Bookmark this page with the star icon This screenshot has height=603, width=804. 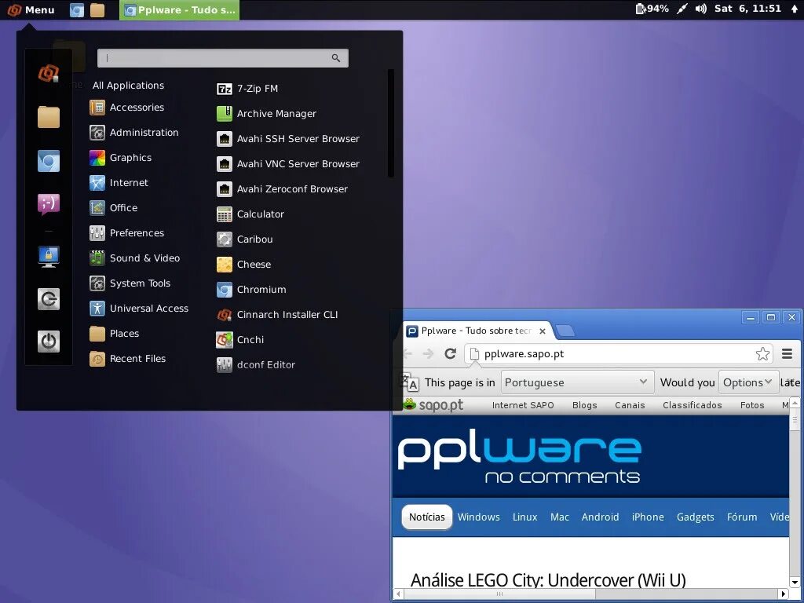762,354
